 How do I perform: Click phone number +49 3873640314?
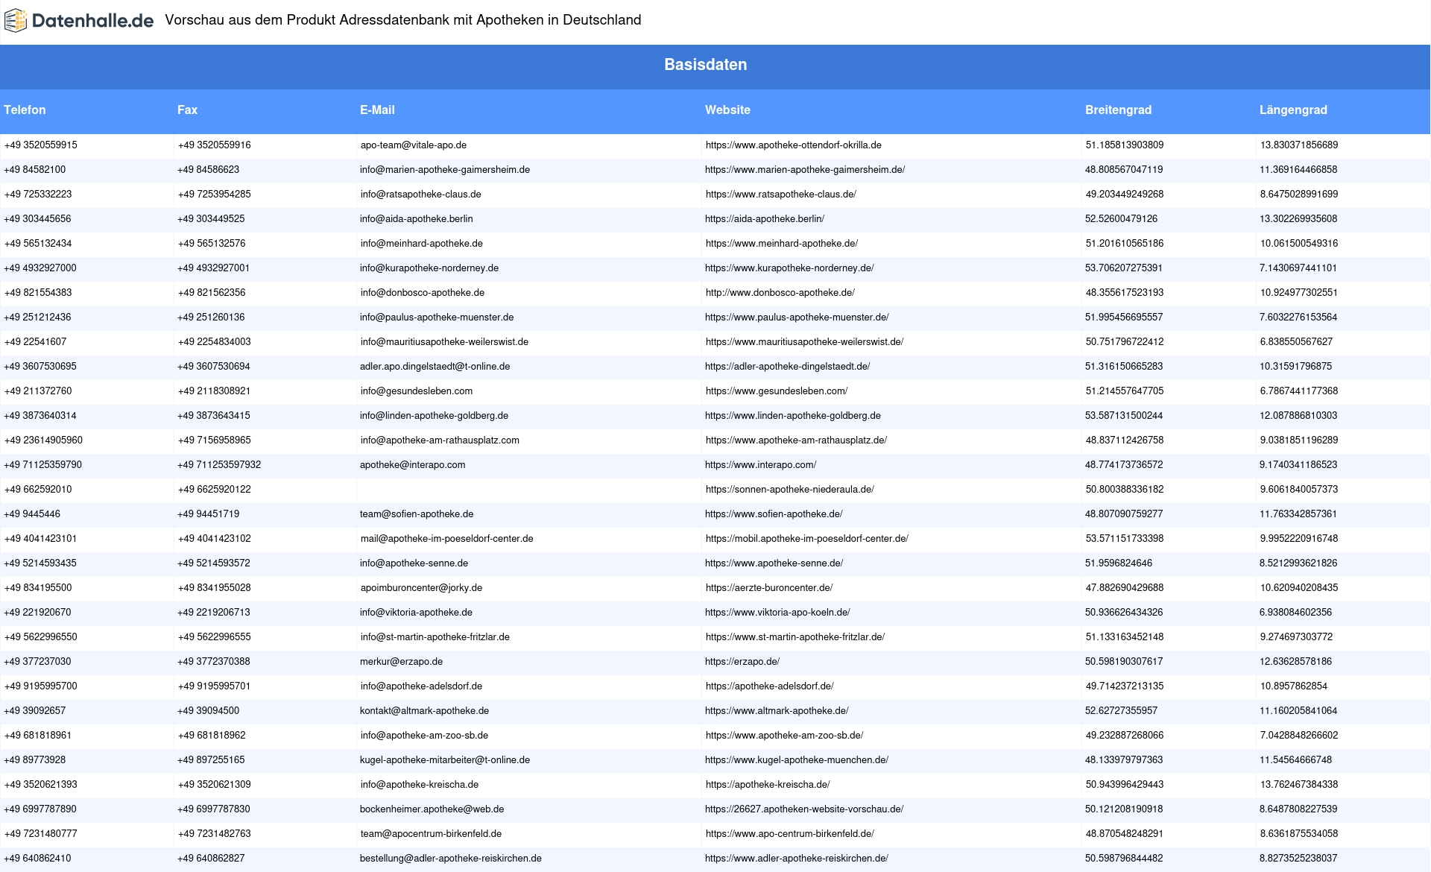(40, 416)
